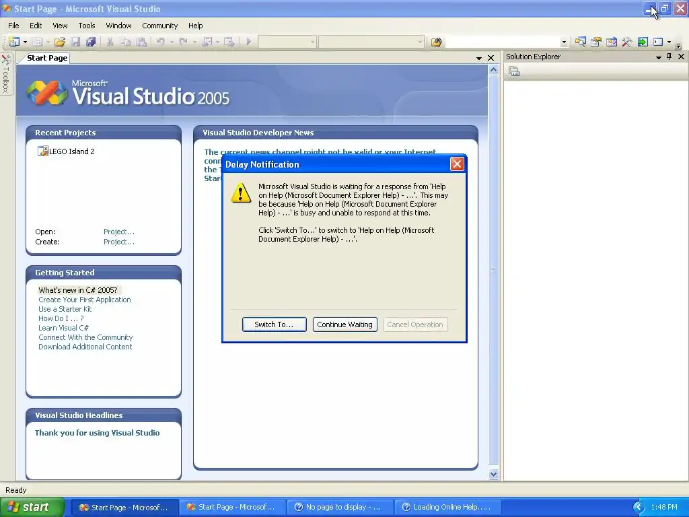Image resolution: width=689 pixels, height=517 pixels.
Task: Click the Add New Item toolbar icon
Action: (38, 42)
